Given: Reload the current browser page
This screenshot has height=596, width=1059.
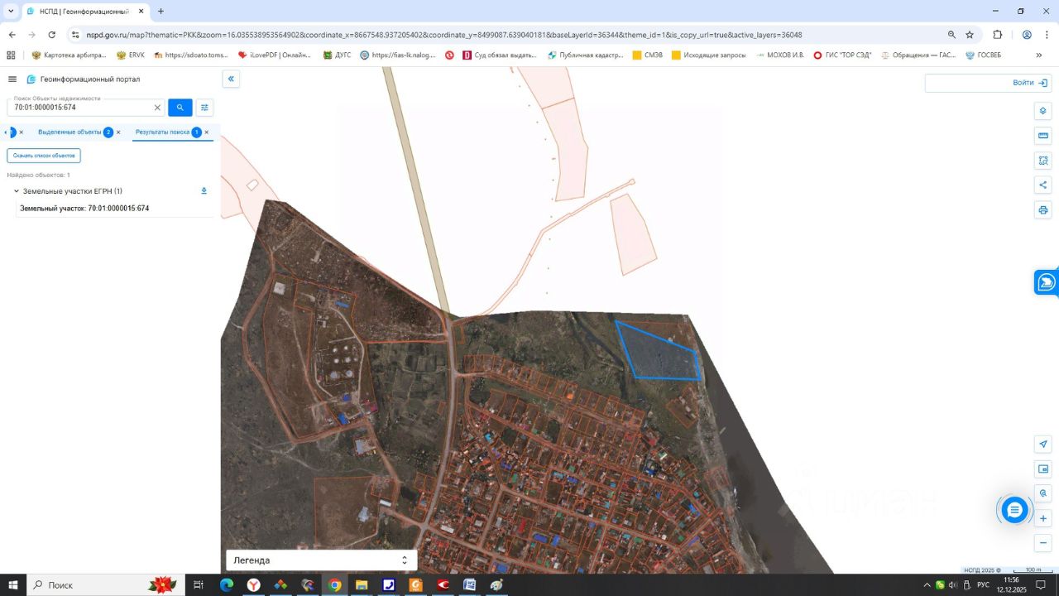Looking at the screenshot, I should pos(52,35).
